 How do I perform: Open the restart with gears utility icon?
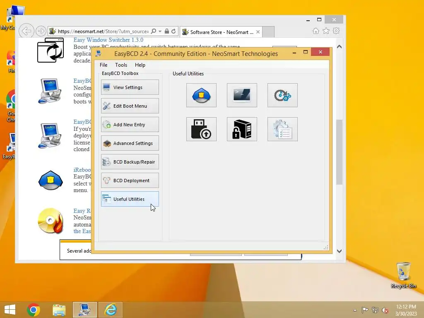[x=282, y=95]
